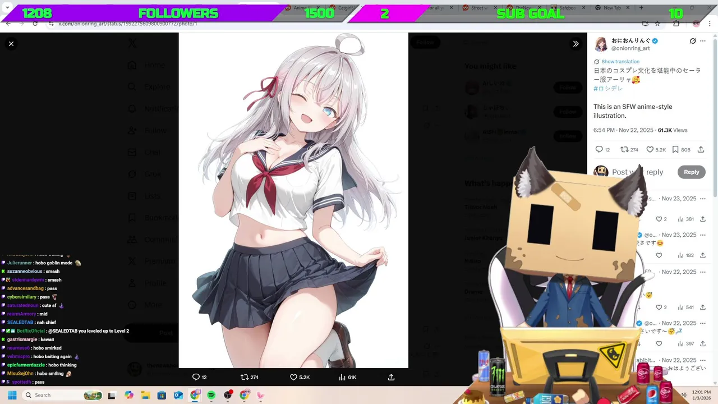This screenshot has height=404, width=718.
Task: Open Spotify from the taskbar
Action: 211,395
